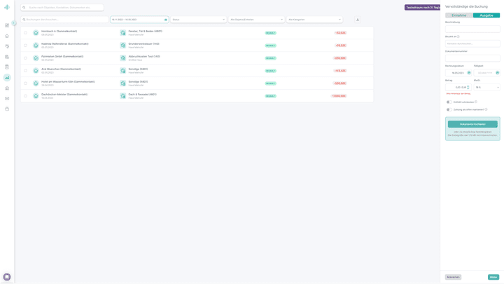The image size is (504, 284).
Task: Select the highlighted chart icon in sidebar
Action: [x=7, y=78]
